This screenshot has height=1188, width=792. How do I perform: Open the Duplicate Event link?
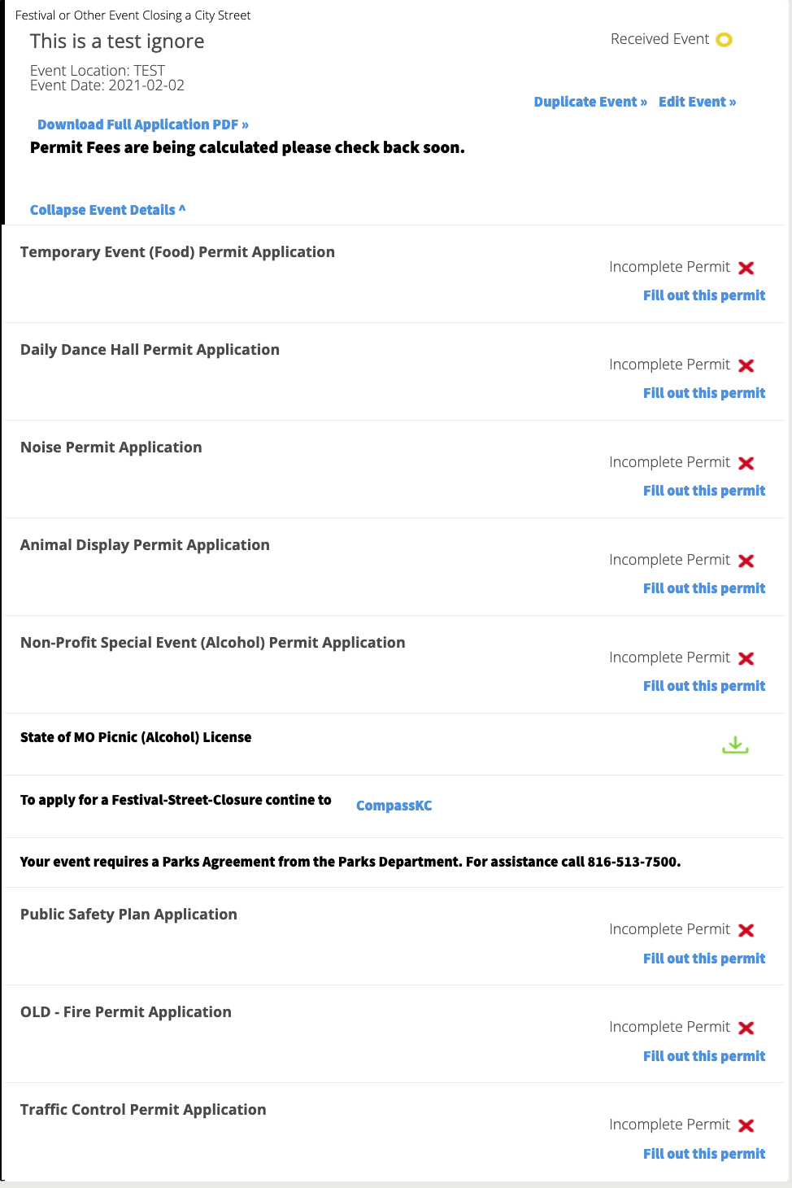(x=590, y=102)
